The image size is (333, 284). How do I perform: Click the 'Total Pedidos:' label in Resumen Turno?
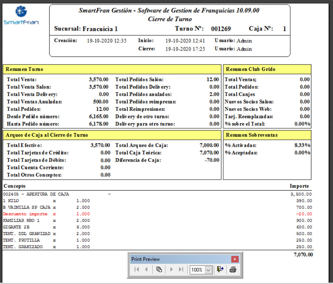coord(24,109)
